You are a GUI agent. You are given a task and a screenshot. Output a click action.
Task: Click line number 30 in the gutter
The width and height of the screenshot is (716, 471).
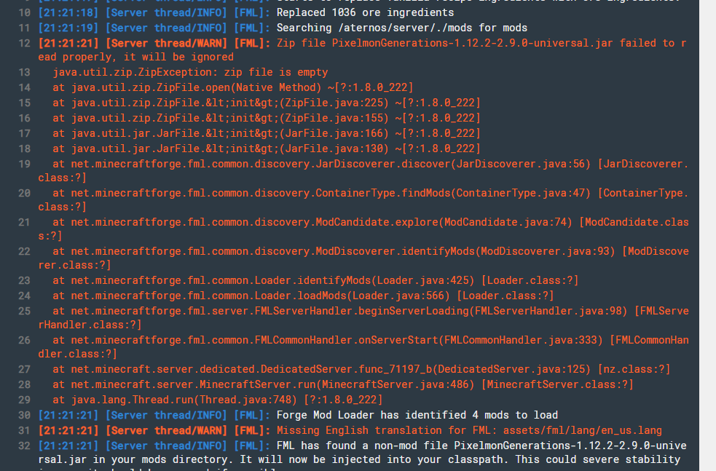coord(24,416)
